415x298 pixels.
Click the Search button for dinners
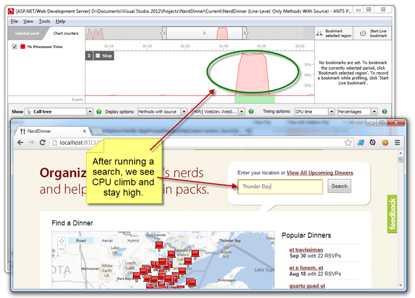pyautogui.click(x=339, y=186)
